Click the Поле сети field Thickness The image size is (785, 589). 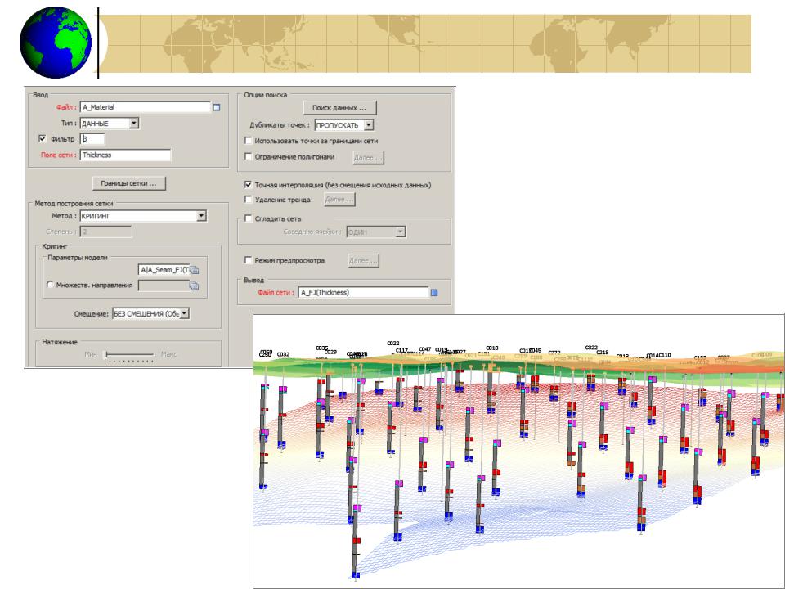pyautogui.click(x=125, y=155)
